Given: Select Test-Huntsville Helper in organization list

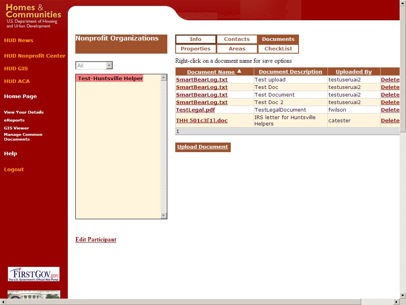Looking at the screenshot, I should tap(109, 78).
